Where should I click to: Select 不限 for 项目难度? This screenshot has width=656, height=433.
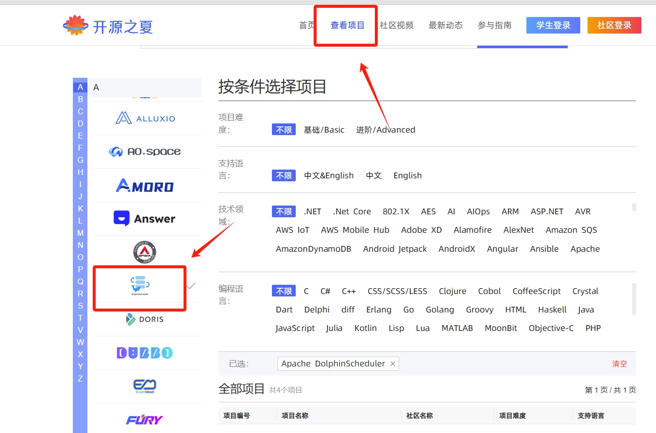[x=284, y=130]
